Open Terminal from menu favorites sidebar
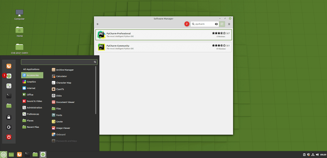The image size is (327, 158). pos(9,96)
